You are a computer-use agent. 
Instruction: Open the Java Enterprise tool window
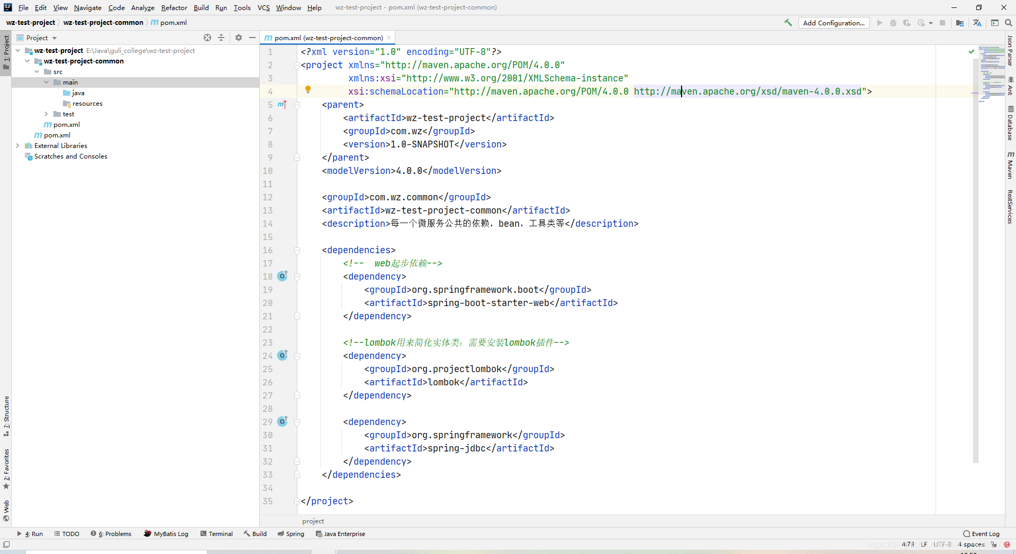pyautogui.click(x=340, y=534)
